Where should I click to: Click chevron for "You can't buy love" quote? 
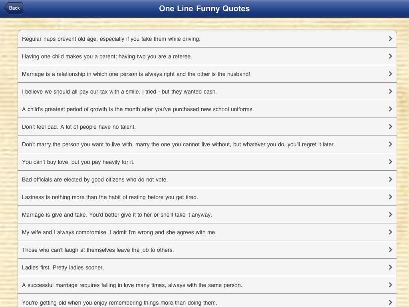390,162
